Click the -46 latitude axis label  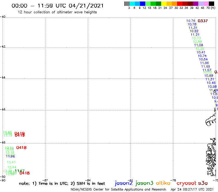click(x=3, y=109)
